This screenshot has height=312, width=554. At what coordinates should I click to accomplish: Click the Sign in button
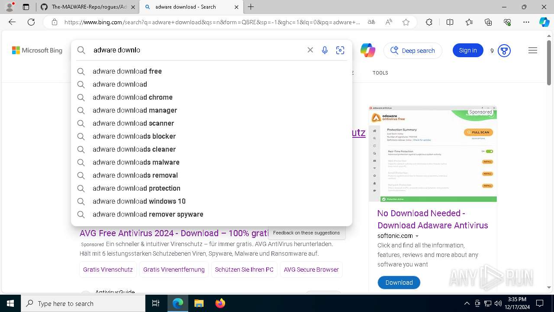pyautogui.click(x=468, y=50)
